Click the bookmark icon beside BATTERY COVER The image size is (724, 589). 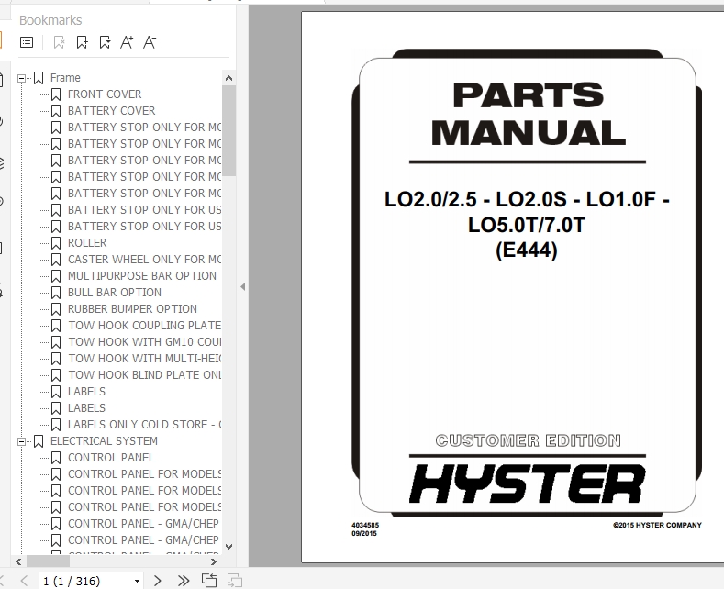56,111
